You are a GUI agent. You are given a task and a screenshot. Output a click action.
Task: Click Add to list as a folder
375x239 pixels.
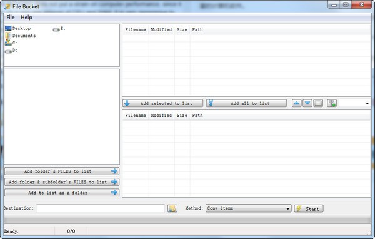tap(62, 193)
